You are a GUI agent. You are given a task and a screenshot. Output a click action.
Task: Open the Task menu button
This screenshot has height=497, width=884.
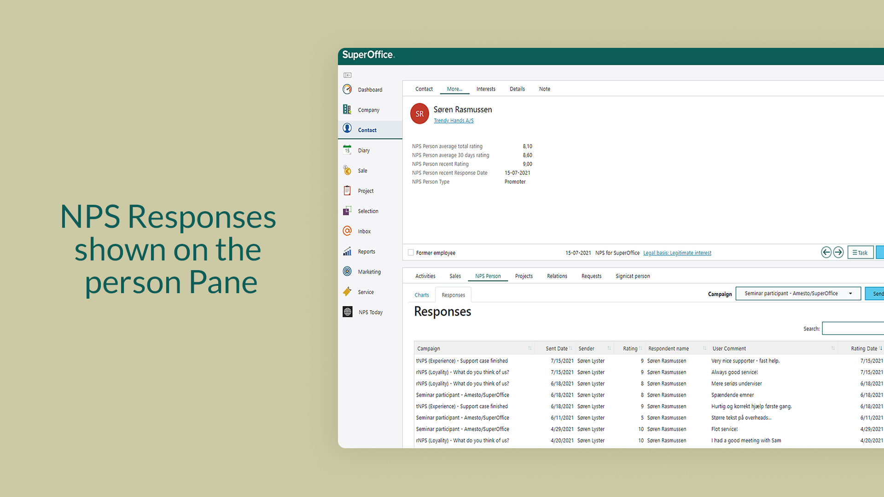click(x=860, y=253)
